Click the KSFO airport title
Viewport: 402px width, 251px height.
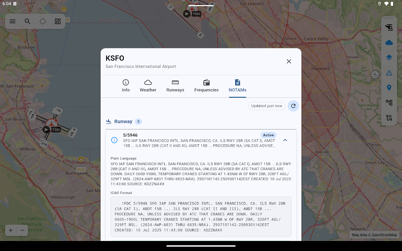115,58
